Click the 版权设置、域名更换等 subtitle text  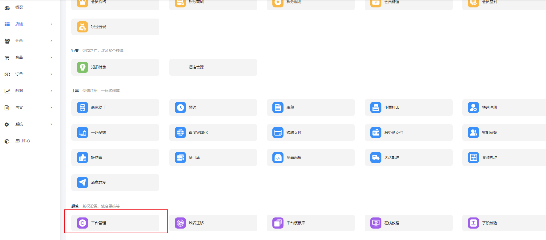coord(101,206)
